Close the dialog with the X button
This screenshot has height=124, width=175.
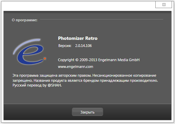[164, 5]
